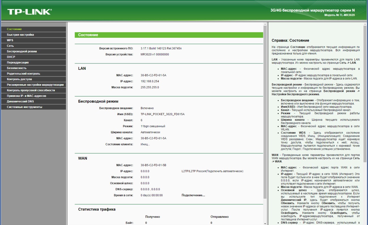
Task: Click scroll-down arrow of main status panel
Action: (x=265, y=223)
